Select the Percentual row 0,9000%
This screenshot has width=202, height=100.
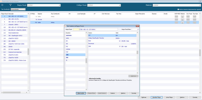(112, 44)
